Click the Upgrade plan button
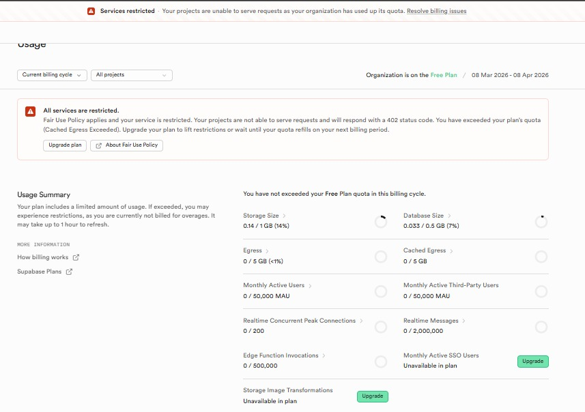This screenshot has width=585, height=412. 65,145
